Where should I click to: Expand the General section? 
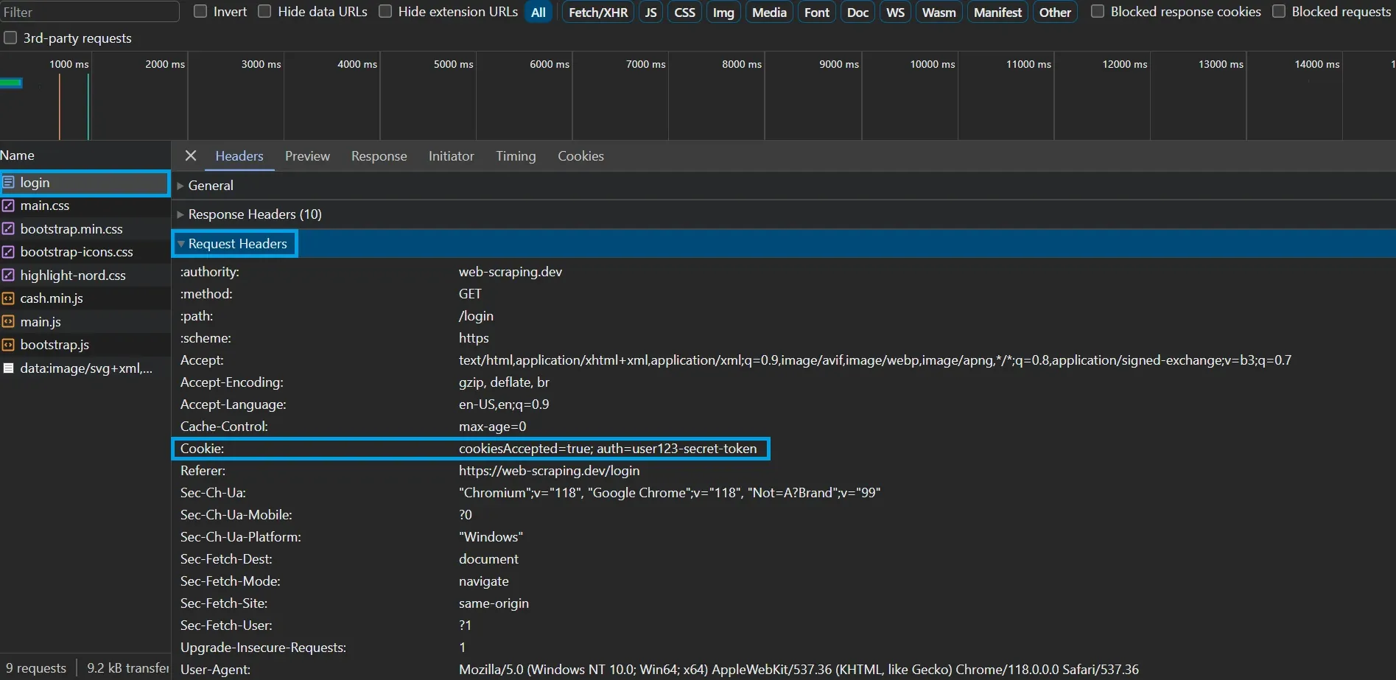point(181,185)
